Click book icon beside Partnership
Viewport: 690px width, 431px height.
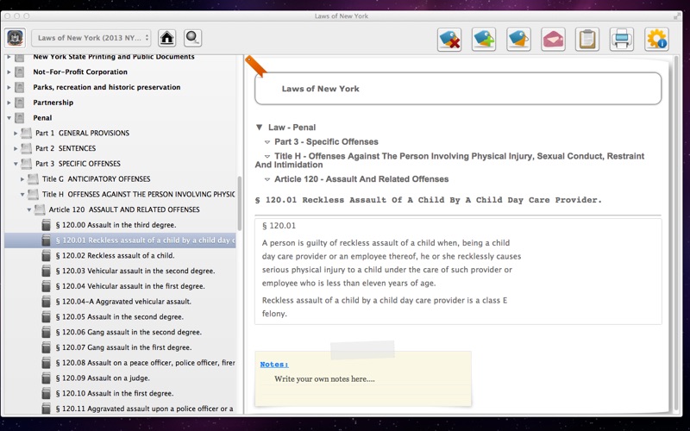pyautogui.click(x=19, y=103)
